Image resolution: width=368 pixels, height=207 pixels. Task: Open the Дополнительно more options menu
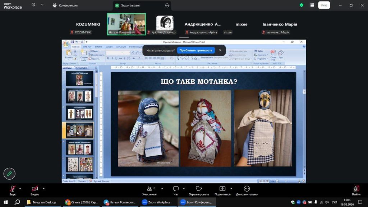click(247, 189)
